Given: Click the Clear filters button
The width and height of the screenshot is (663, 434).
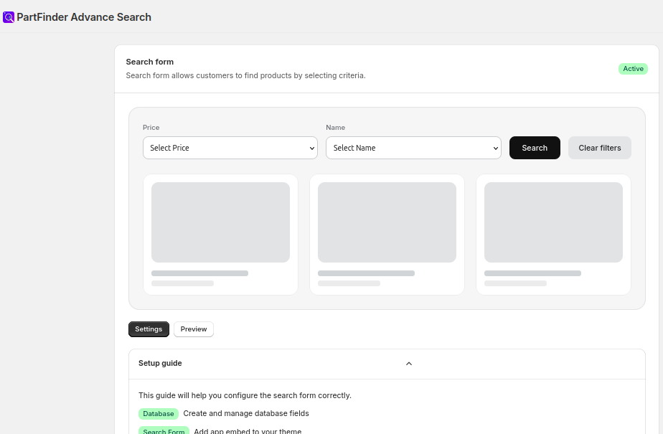Looking at the screenshot, I should click(600, 148).
